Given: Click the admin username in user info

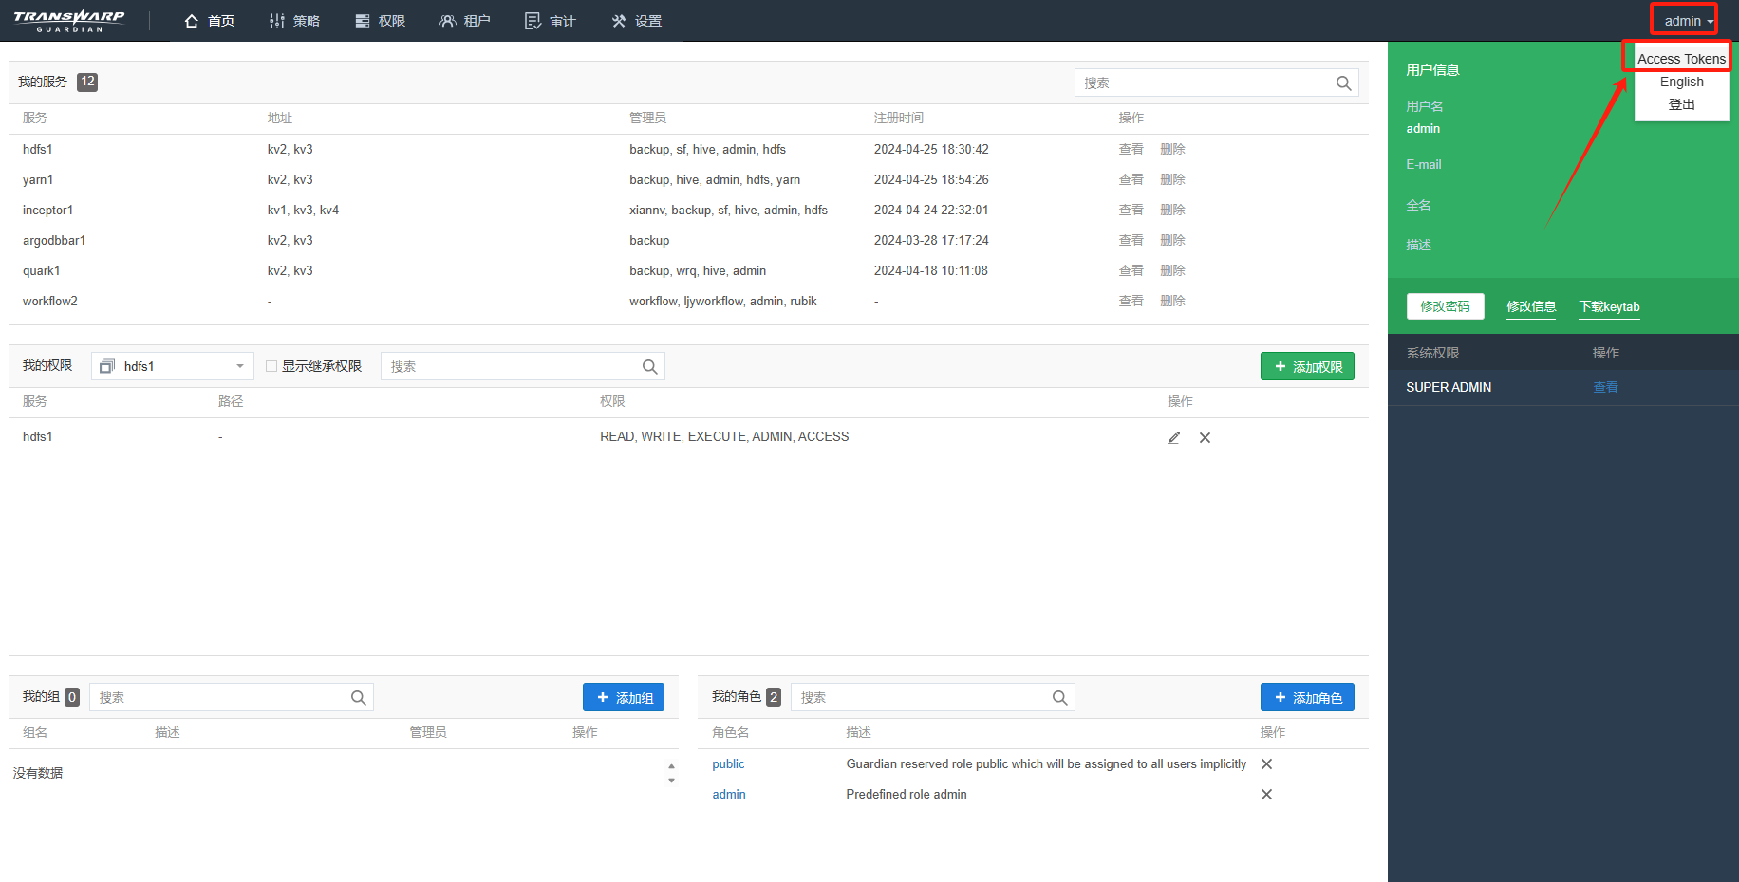Looking at the screenshot, I should point(1423,128).
